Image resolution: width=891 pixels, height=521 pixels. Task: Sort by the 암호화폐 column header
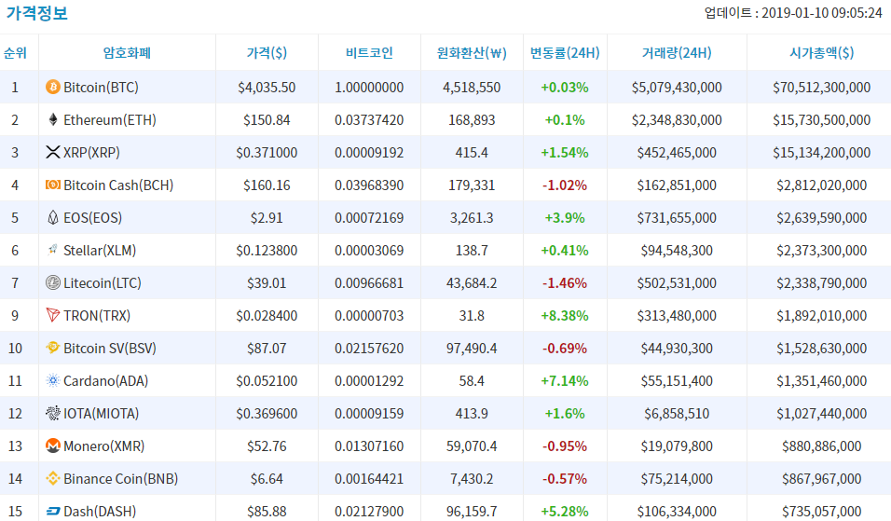(127, 53)
